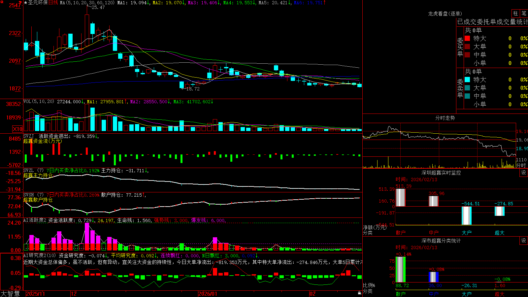This screenshot has height=297, width=528.
Task: Click the 强势线: 3.000 label
Action: (171, 220)
